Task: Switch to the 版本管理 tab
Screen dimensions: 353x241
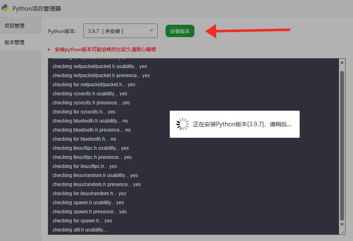Action: (21, 42)
